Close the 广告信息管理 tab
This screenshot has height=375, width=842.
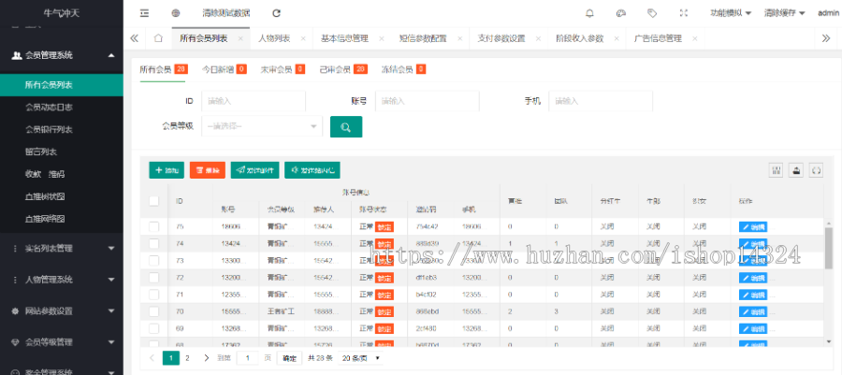(695, 38)
